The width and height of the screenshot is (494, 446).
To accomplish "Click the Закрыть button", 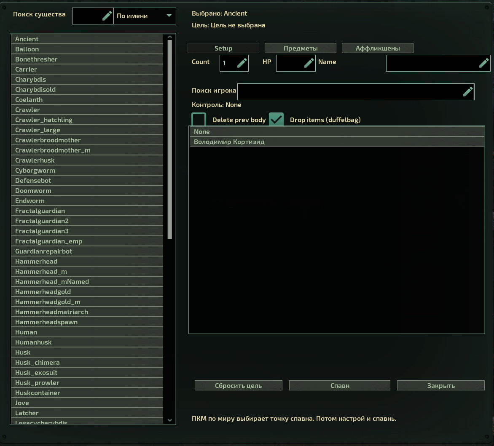I will click(x=441, y=386).
